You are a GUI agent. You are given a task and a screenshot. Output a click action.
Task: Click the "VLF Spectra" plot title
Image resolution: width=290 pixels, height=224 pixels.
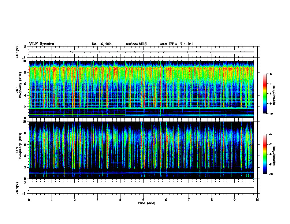click(41, 44)
